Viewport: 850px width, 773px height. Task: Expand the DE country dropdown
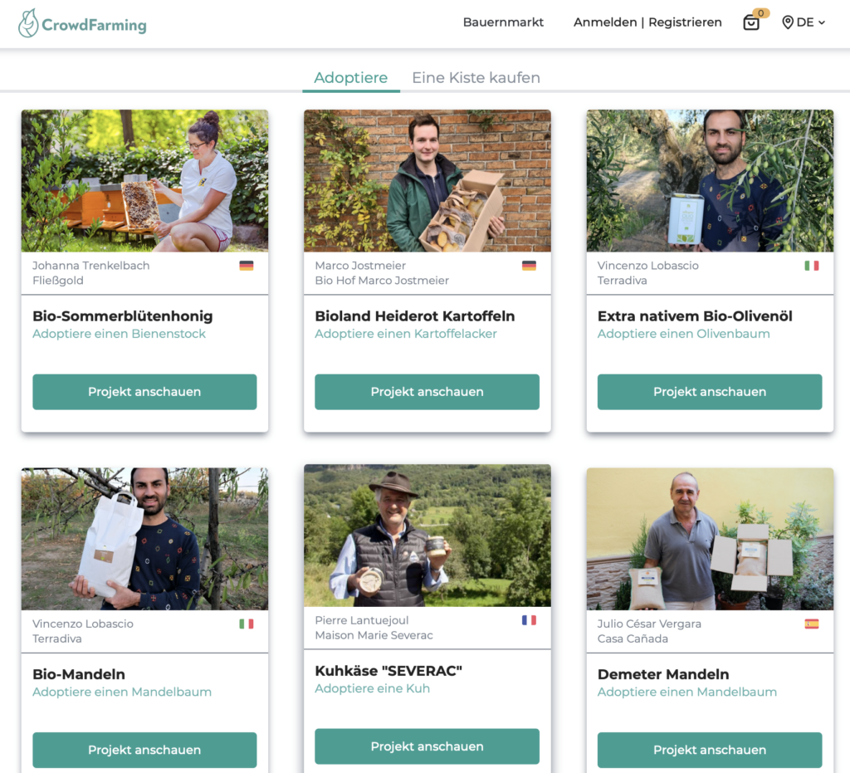[810, 22]
